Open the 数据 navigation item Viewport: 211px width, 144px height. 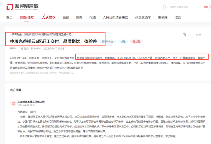79,17
